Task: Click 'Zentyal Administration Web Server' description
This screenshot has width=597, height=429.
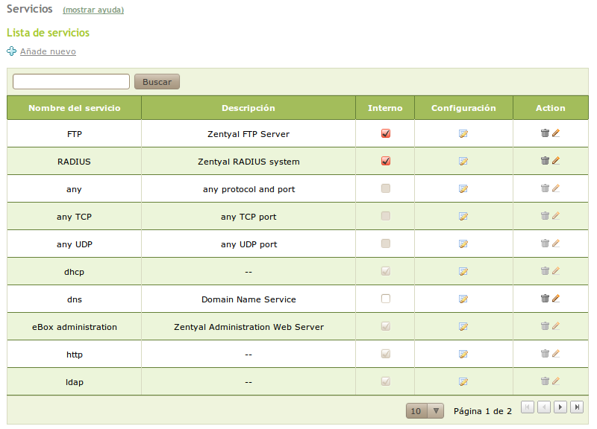Action: (249, 327)
